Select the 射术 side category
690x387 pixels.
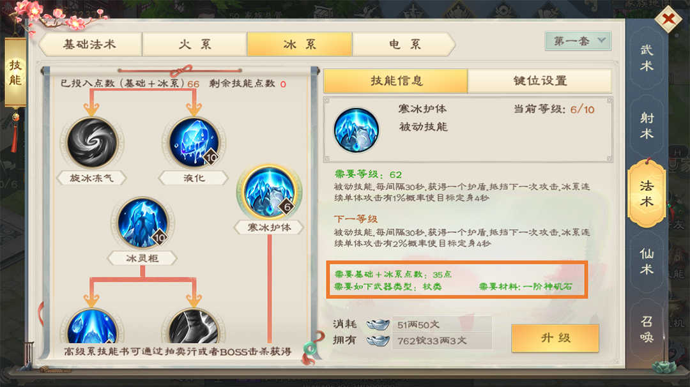647,126
